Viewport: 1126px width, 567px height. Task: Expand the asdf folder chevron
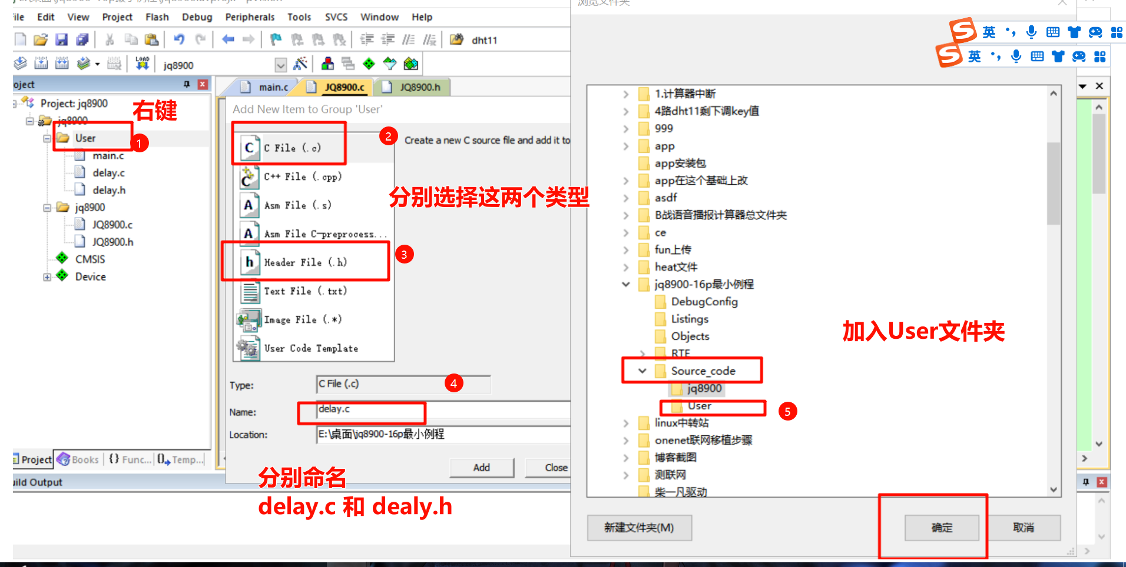(x=626, y=198)
